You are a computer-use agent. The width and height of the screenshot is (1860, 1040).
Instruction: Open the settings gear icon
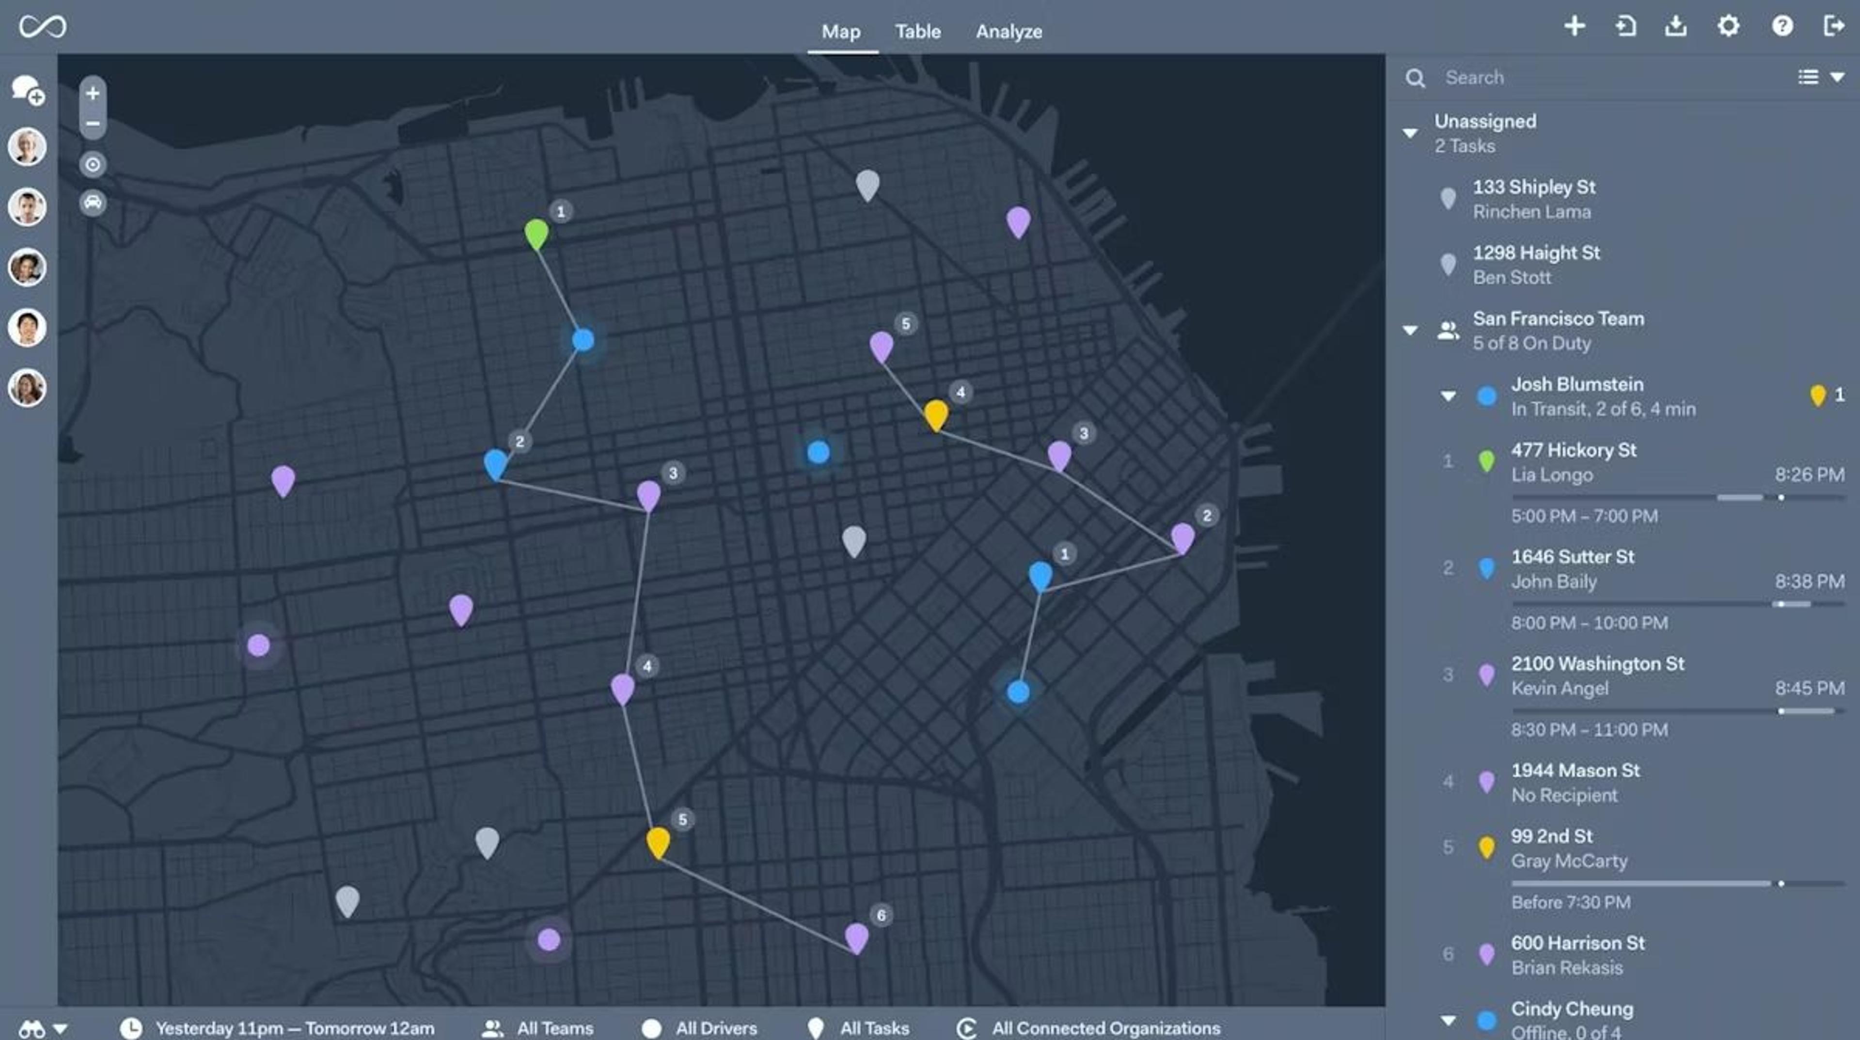click(x=1729, y=26)
